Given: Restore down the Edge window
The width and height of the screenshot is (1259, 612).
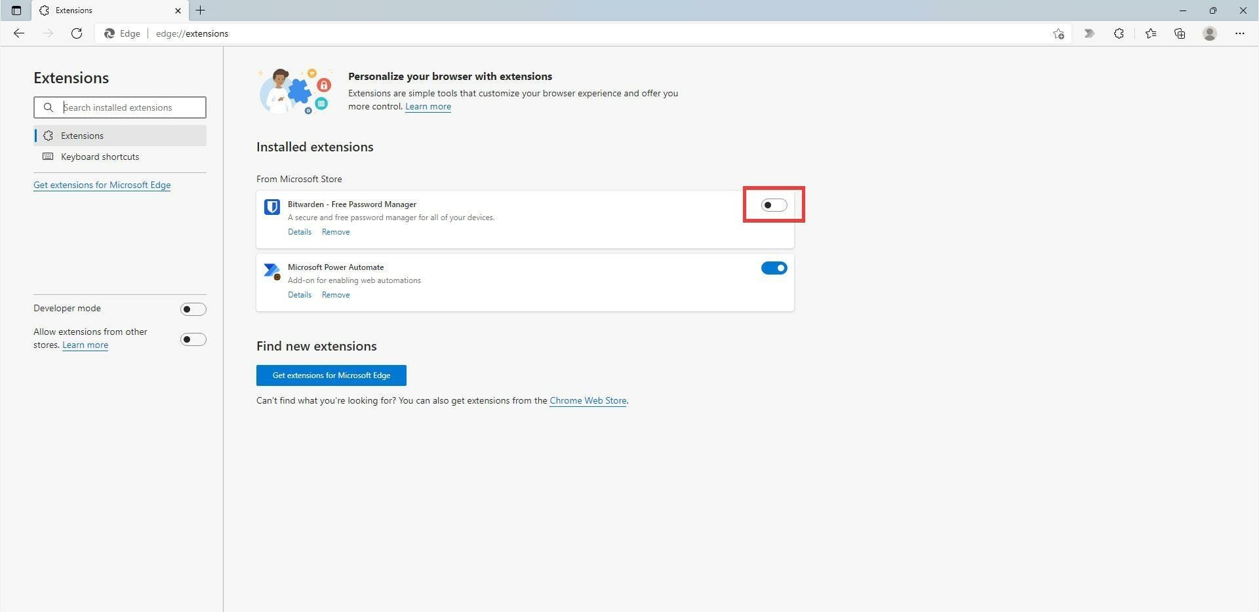Looking at the screenshot, I should (1213, 10).
